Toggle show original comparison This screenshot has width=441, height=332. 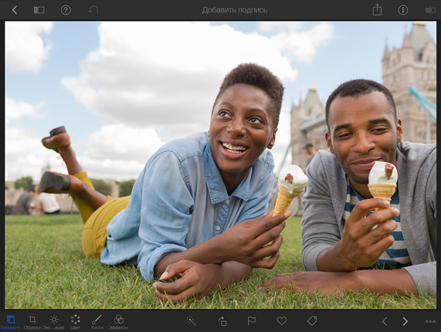[x=430, y=10]
